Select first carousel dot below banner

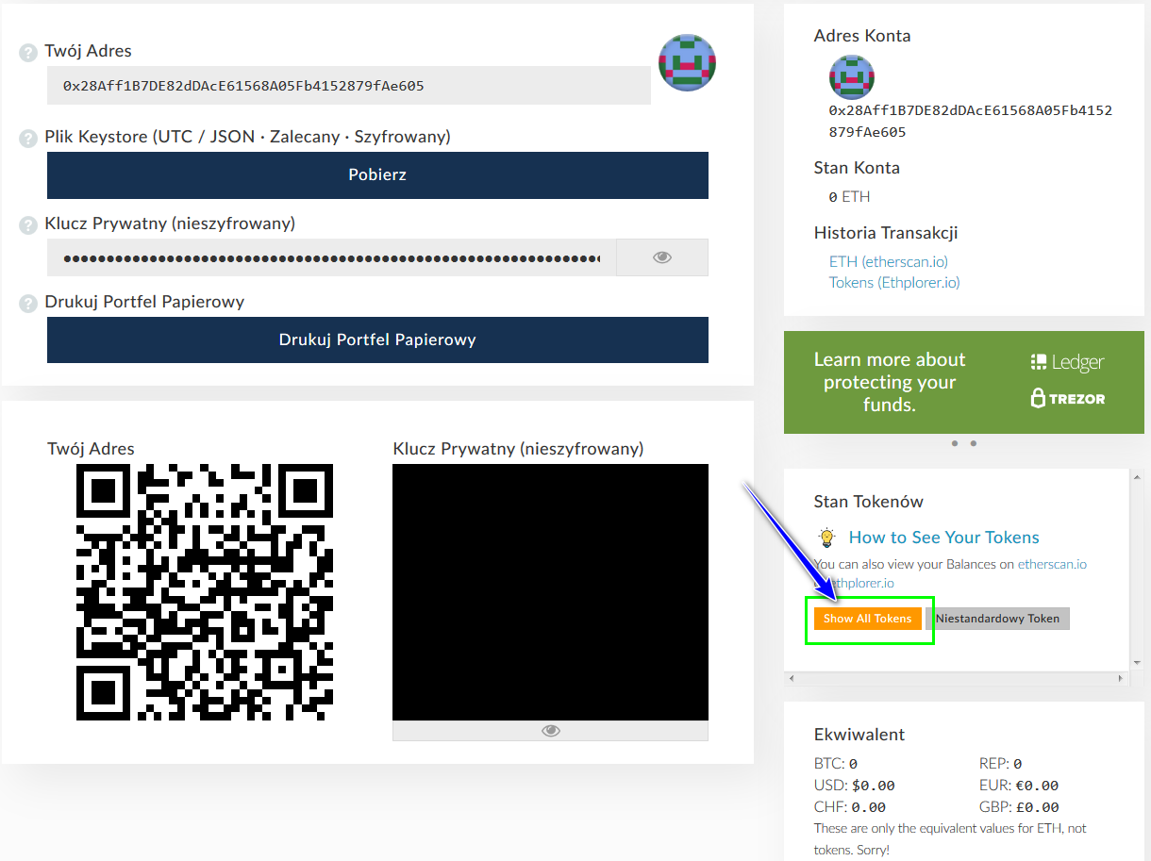[955, 443]
